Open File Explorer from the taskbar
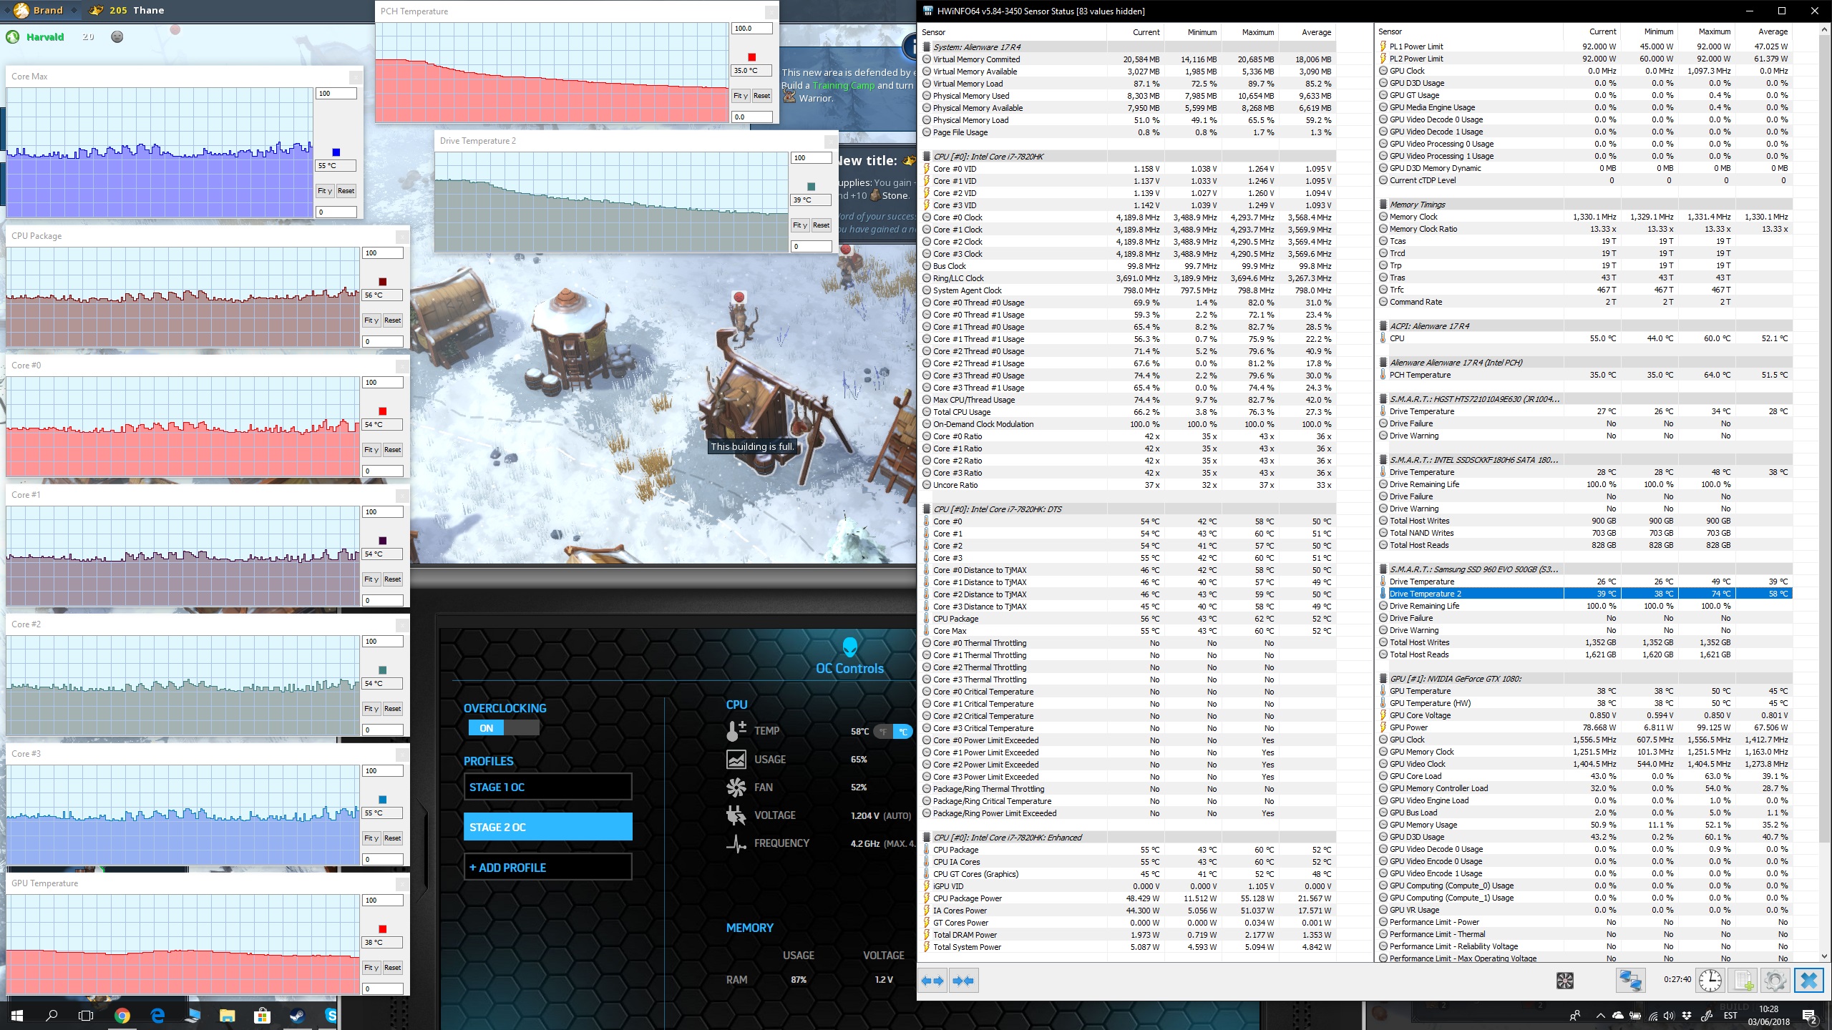The width and height of the screenshot is (1832, 1030). 228,1015
